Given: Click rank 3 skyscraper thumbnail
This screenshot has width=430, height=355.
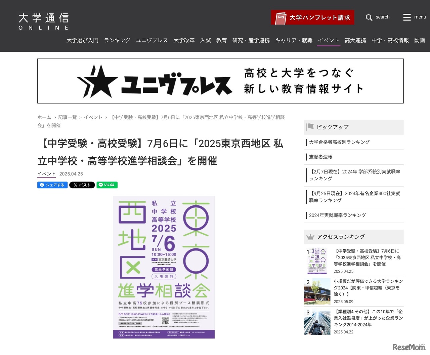Looking at the screenshot, I should pos(317,322).
